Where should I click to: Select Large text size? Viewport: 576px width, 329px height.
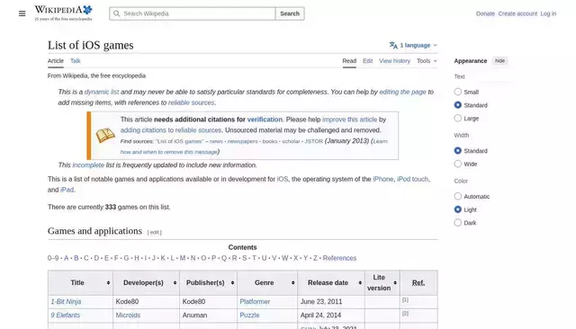point(458,118)
